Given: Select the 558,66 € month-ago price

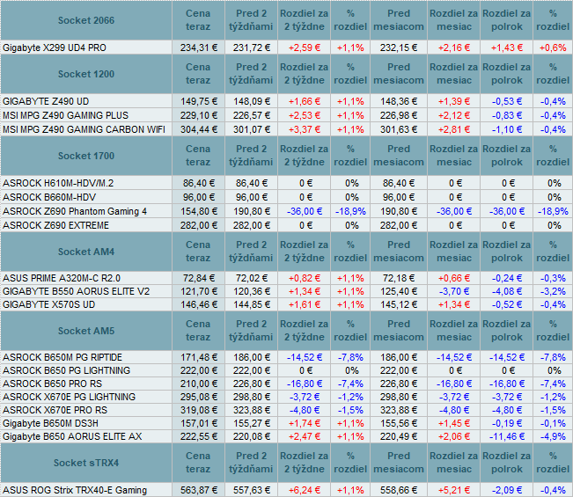Looking at the screenshot, I should point(399,490).
